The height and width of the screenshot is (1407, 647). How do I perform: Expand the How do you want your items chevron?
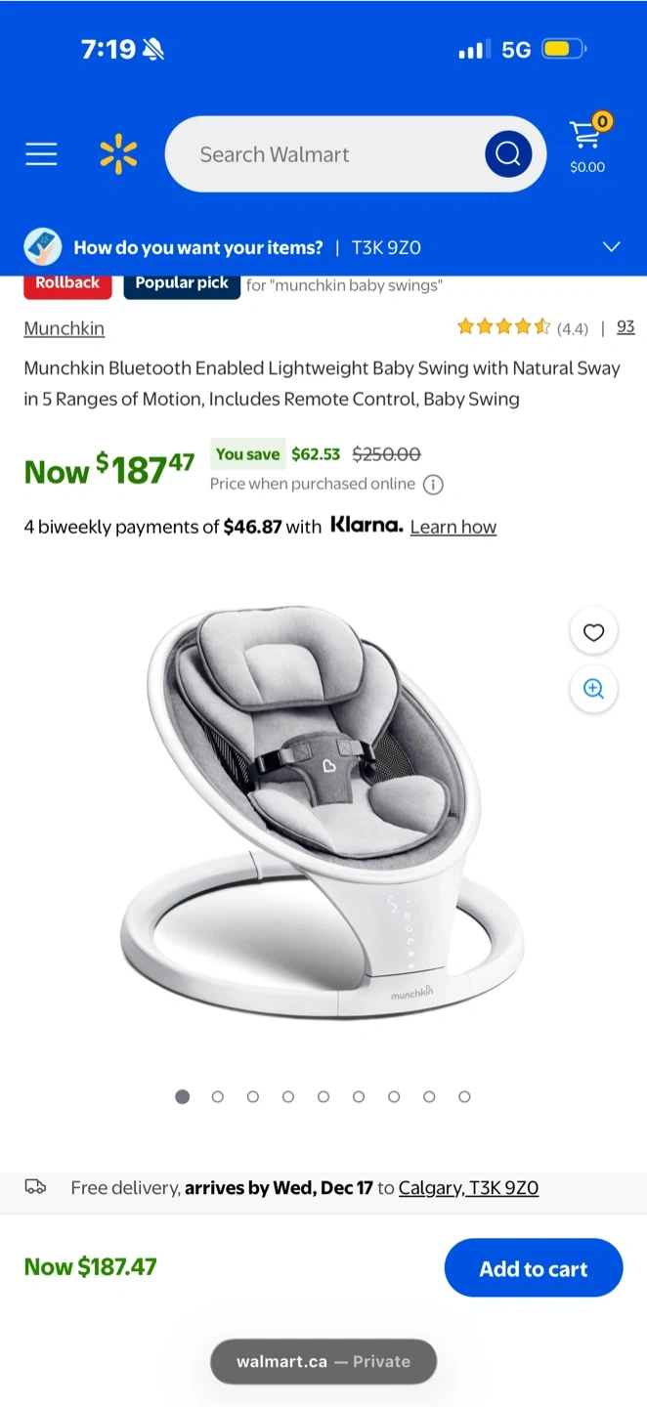tap(612, 247)
